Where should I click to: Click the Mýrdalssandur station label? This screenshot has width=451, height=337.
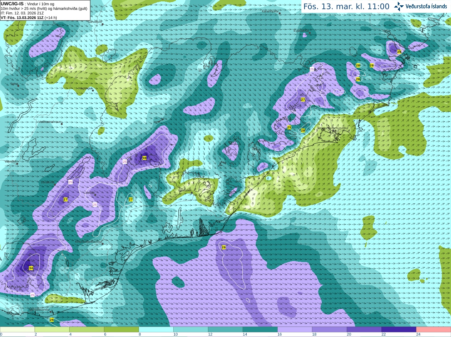point(39,310)
